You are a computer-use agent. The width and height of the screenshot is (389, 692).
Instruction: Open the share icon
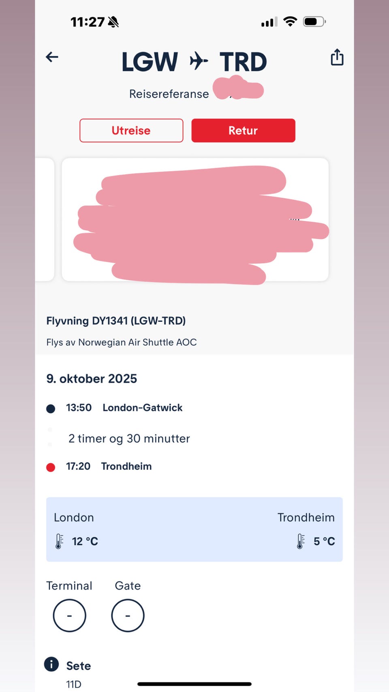tap(337, 57)
